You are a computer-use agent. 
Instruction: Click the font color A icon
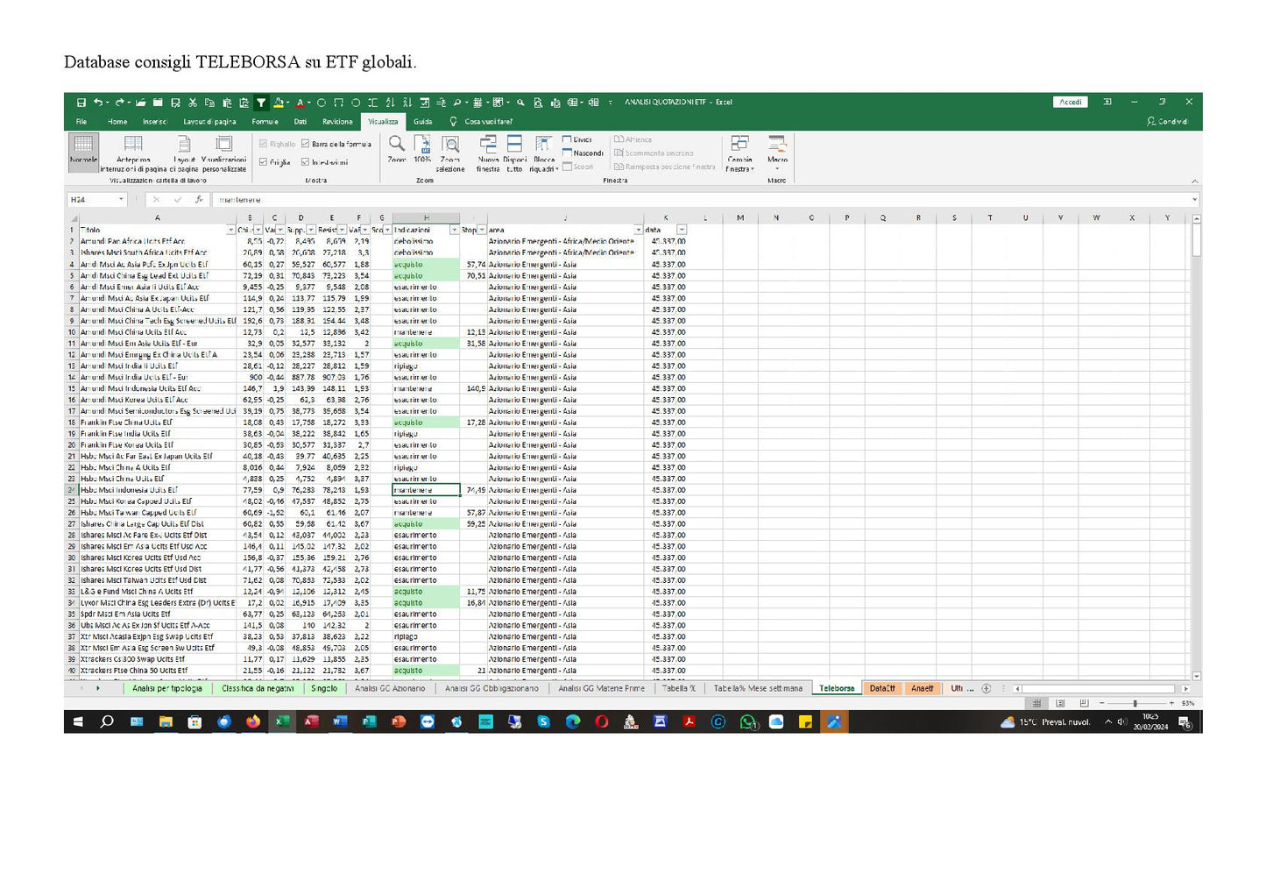coord(299,103)
